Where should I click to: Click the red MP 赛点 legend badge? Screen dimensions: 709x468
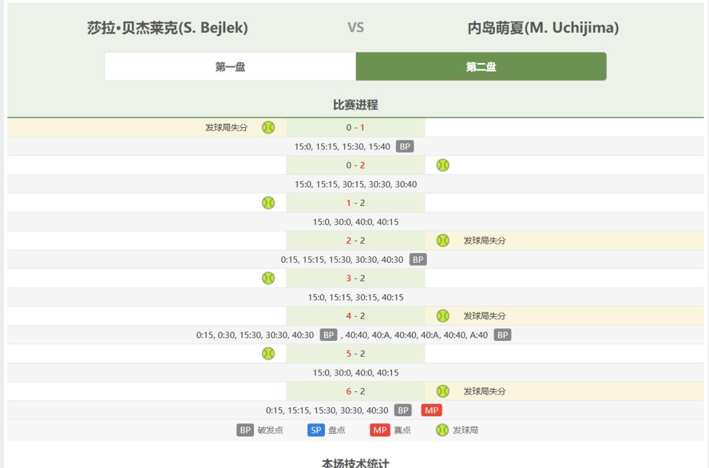point(380,430)
